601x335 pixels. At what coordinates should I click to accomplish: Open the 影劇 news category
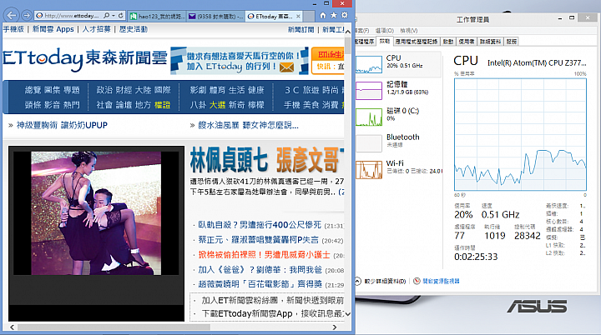coord(198,90)
